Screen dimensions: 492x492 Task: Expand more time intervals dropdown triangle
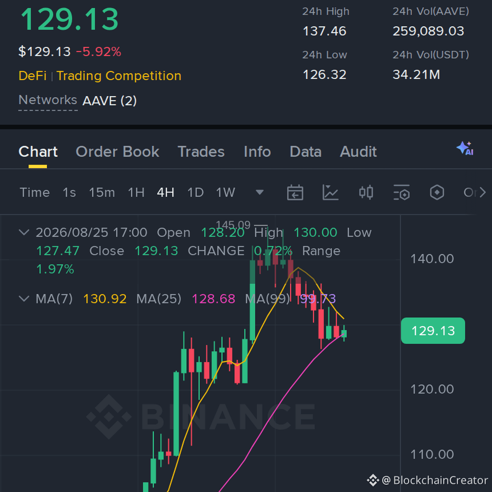coord(260,192)
